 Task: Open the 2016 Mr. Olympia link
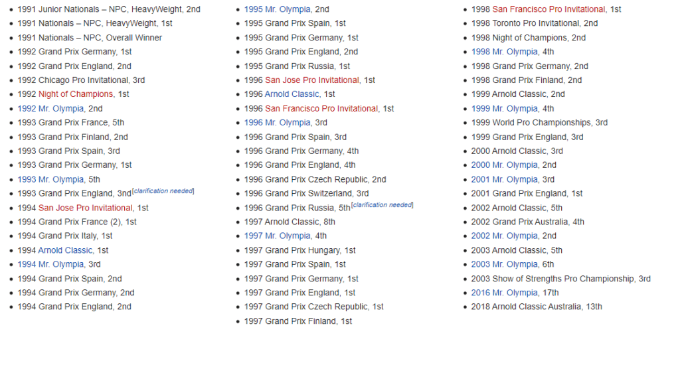click(505, 293)
